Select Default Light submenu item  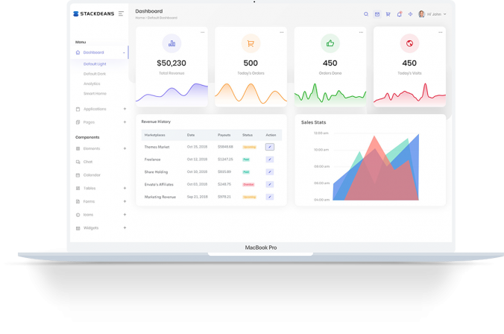(x=95, y=64)
